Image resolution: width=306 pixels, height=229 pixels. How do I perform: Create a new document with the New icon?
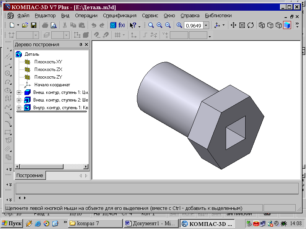pos(12,25)
